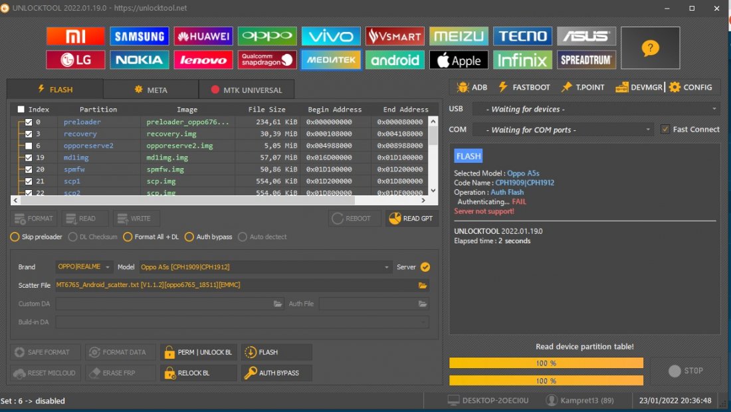Select the Oppo brand logo
This screenshot has width=731, height=412.
(267, 36)
